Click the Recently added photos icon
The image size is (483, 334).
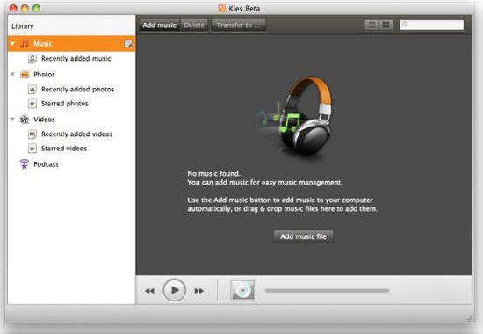(32, 89)
